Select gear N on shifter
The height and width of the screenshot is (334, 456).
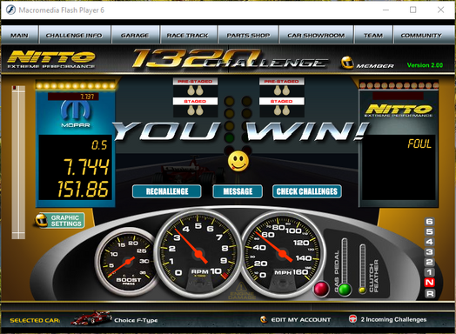point(430,283)
